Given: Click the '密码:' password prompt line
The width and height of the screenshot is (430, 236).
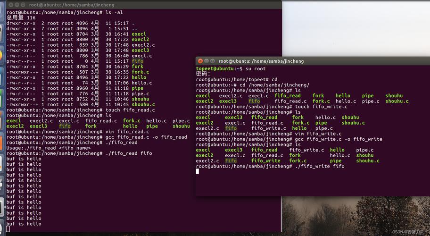Looking at the screenshot, I should click(203, 74).
